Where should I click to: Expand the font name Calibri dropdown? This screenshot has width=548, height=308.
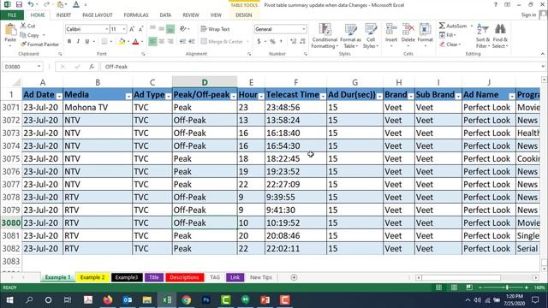pos(106,29)
